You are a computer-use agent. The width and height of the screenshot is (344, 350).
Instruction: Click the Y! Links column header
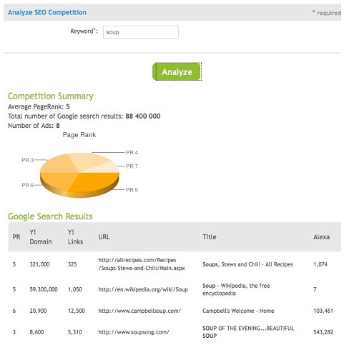pos(75,237)
